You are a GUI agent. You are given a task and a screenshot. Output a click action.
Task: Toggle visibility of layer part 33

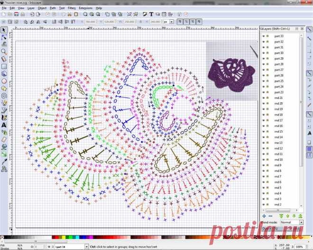pos(263,36)
